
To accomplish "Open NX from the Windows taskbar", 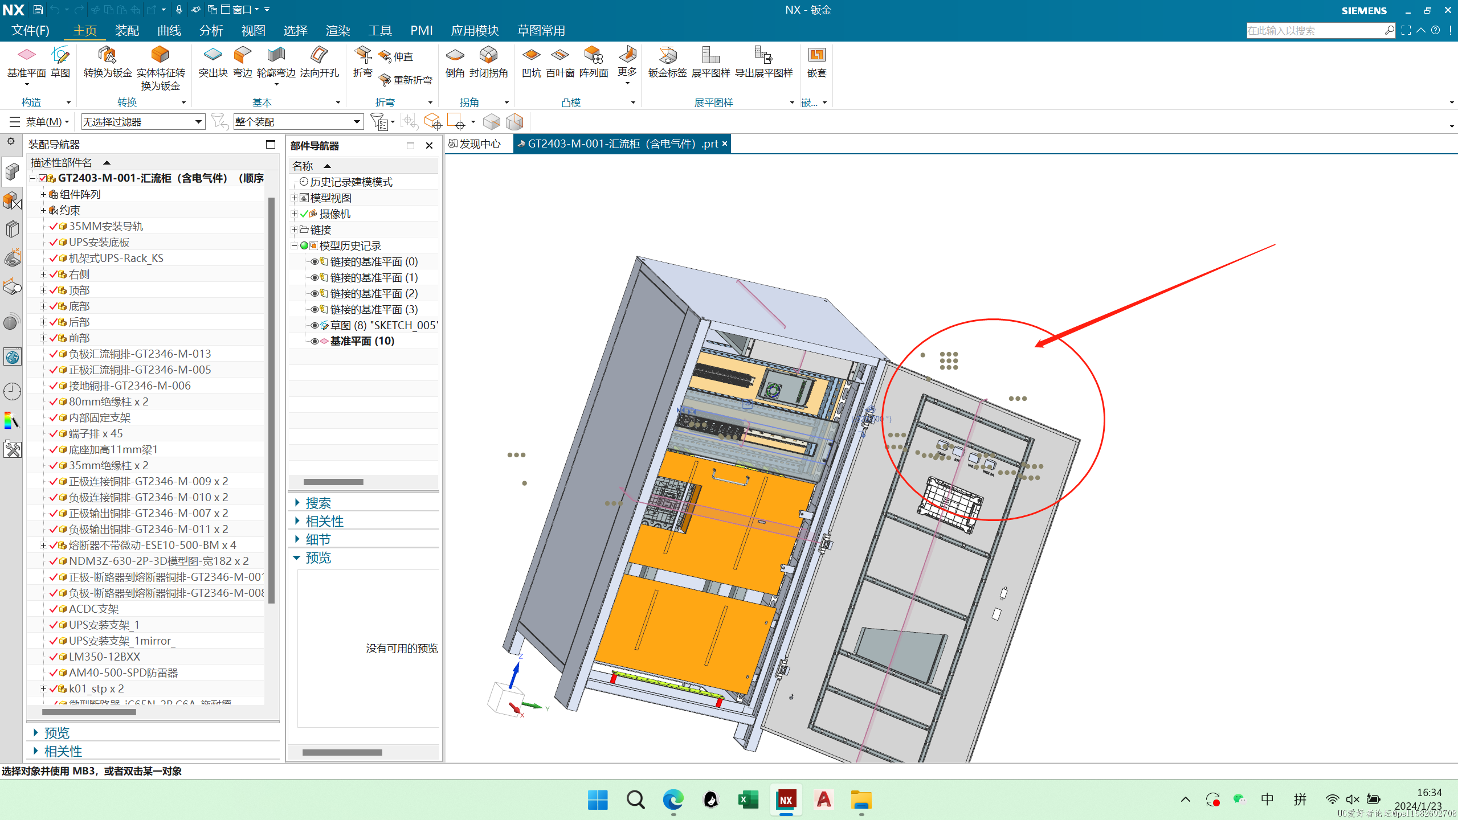I will coord(786,800).
